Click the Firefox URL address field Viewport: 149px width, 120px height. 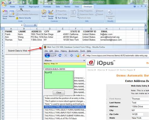tap(117, 56)
